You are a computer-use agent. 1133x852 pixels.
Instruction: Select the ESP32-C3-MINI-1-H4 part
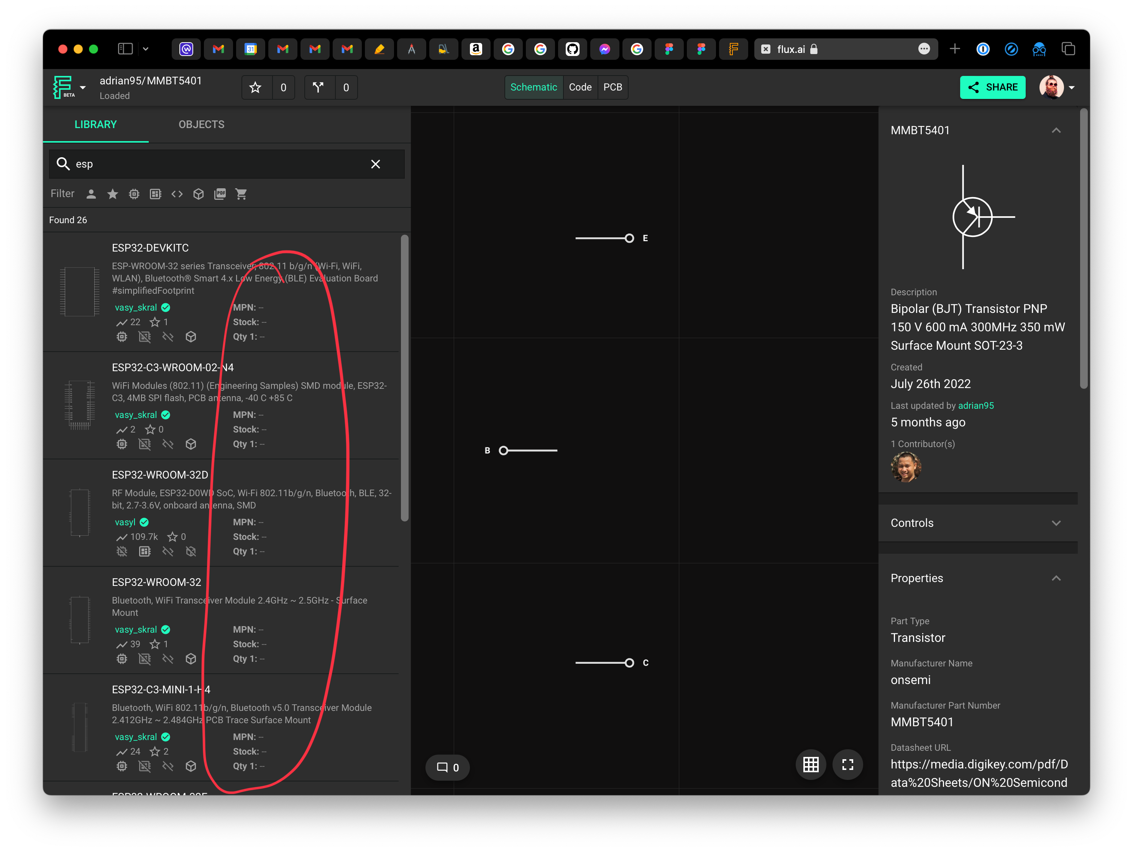click(221, 727)
